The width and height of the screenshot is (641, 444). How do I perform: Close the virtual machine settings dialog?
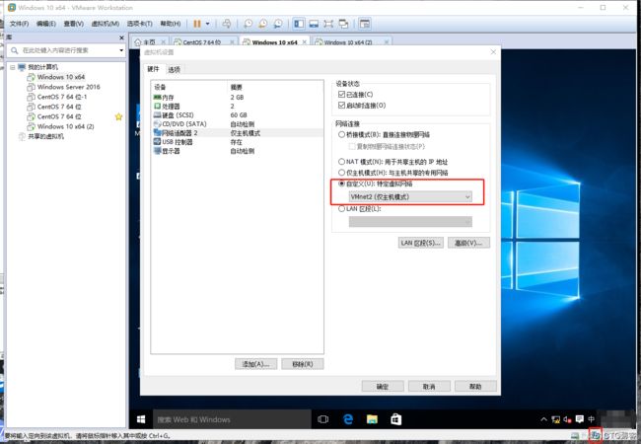point(493,52)
